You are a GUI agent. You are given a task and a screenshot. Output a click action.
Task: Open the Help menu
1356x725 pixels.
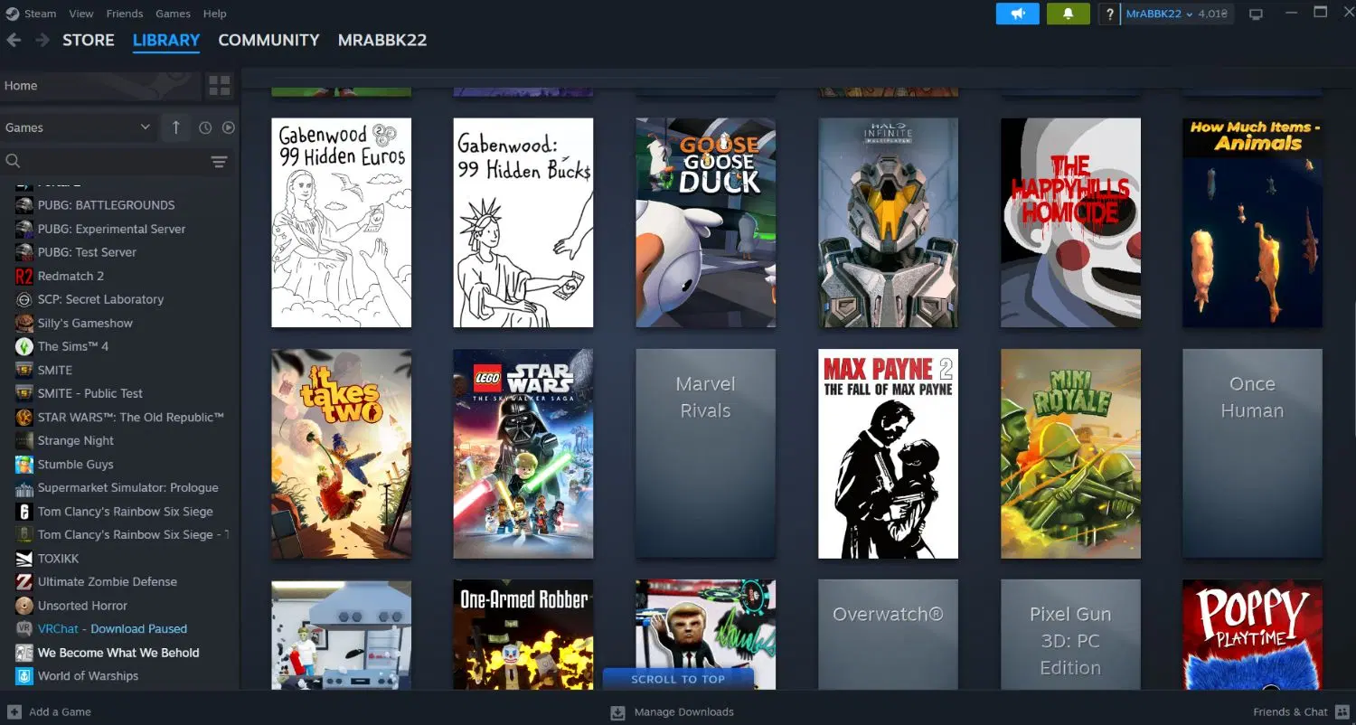(x=215, y=14)
